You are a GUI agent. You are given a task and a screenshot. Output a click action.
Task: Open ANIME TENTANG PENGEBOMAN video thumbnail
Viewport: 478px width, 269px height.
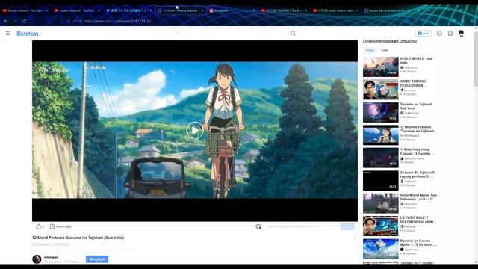[x=381, y=90]
